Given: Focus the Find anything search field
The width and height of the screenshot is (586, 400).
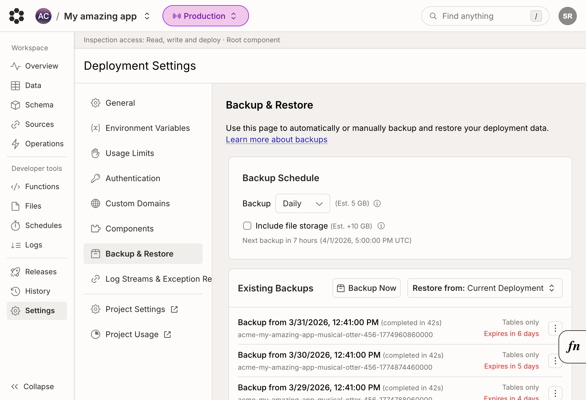Looking at the screenshot, I should (485, 16).
